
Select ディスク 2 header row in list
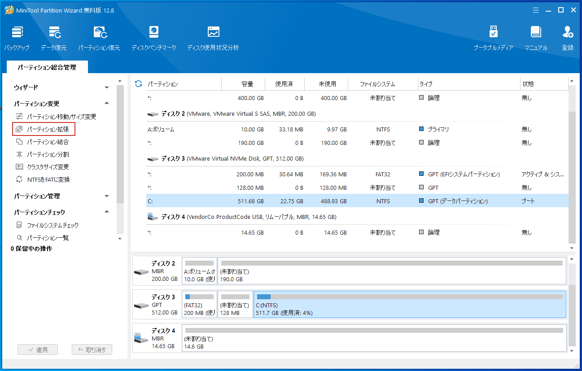(357, 114)
